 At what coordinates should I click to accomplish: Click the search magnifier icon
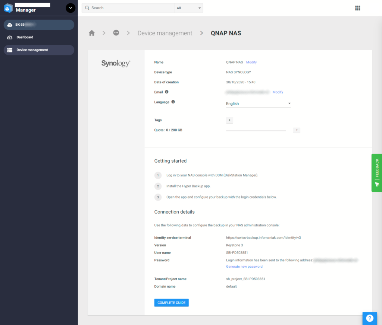click(x=87, y=8)
